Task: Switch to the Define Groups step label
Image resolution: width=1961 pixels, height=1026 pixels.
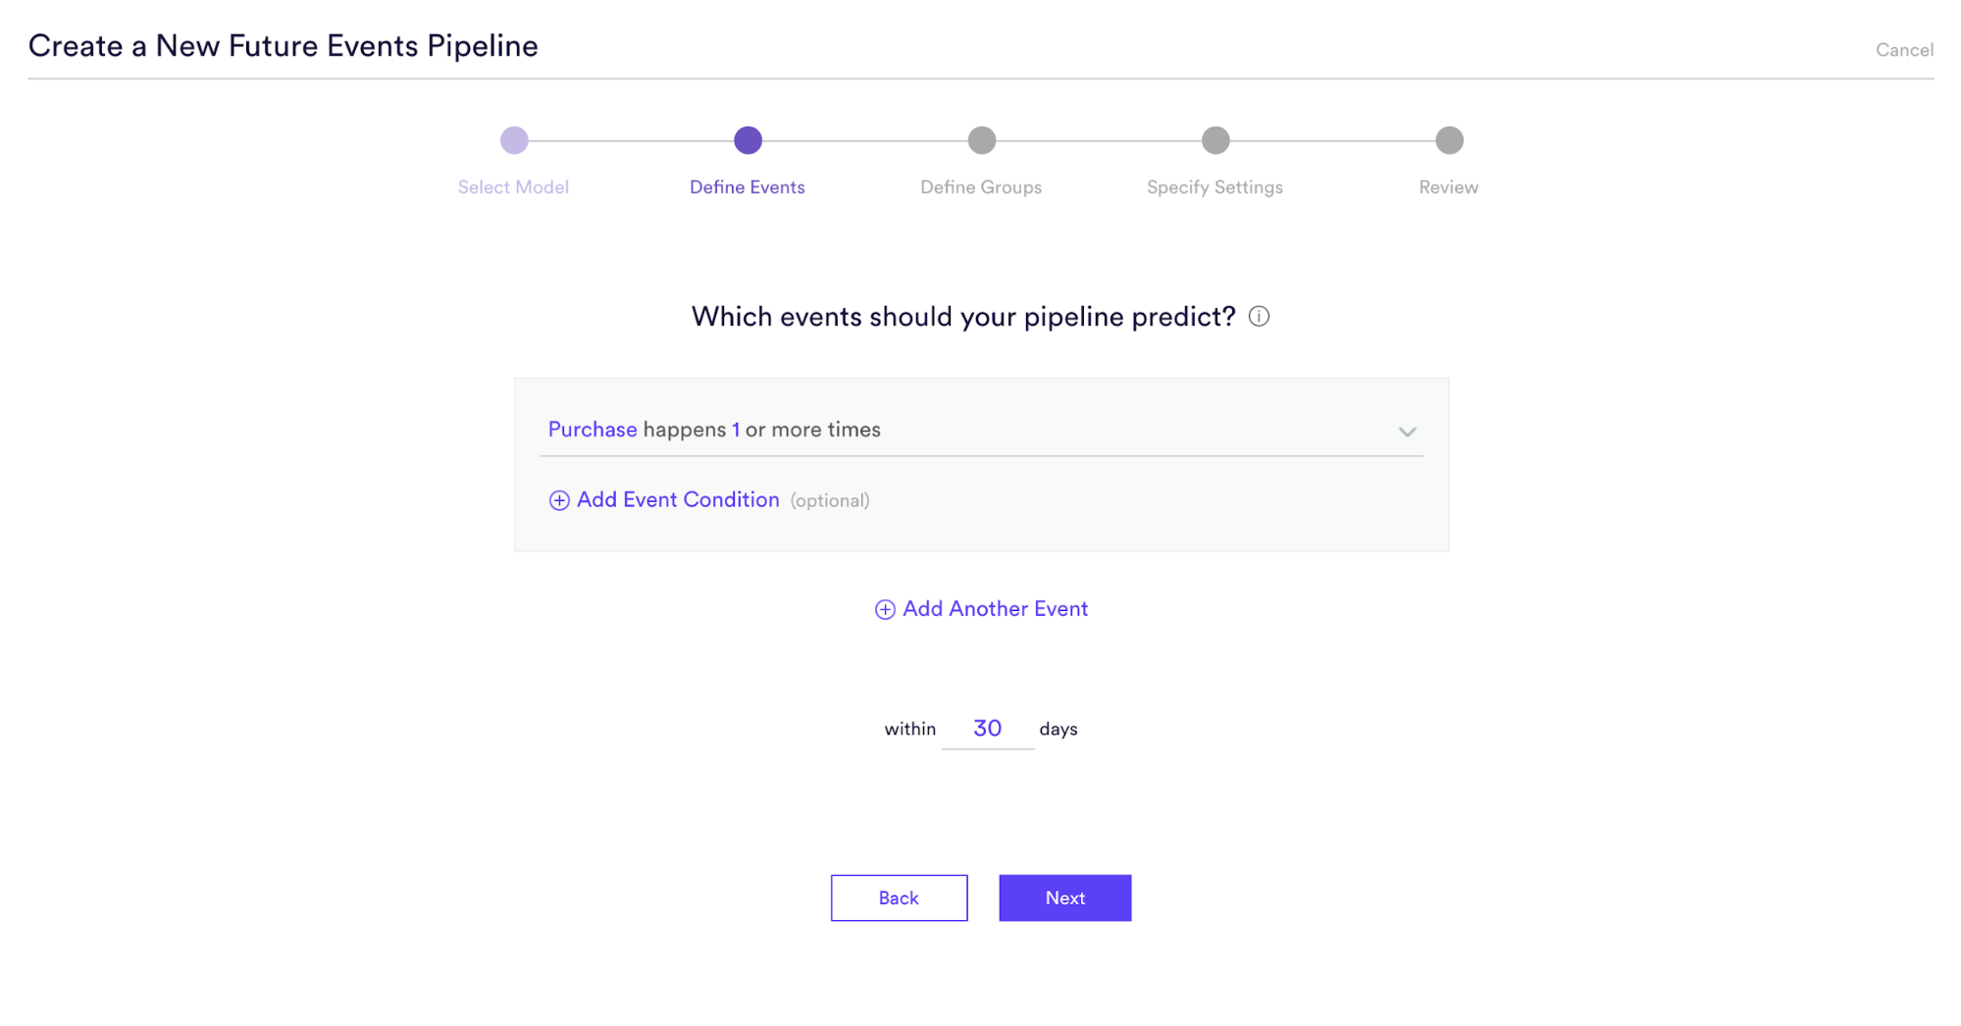Action: [x=981, y=186]
